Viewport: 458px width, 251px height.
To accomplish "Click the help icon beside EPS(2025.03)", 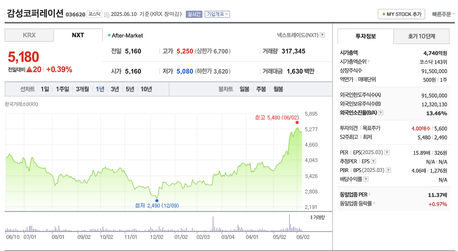I will click(x=386, y=152).
